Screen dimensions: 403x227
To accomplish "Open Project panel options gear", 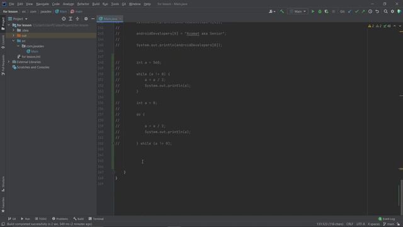I will [86, 19].
